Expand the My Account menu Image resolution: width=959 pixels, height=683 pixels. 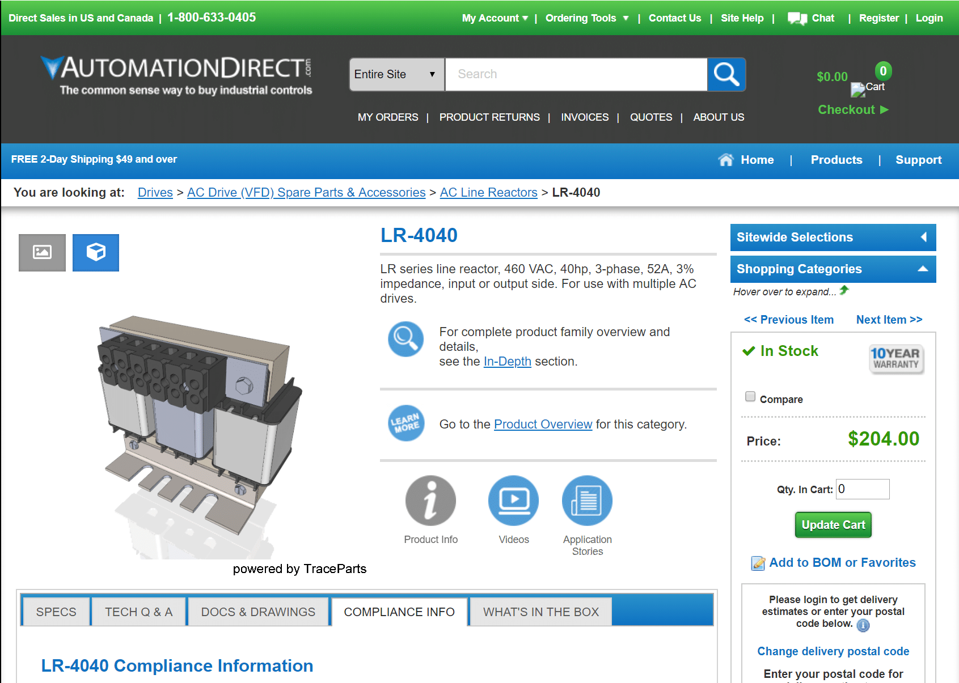tap(495, 18)
